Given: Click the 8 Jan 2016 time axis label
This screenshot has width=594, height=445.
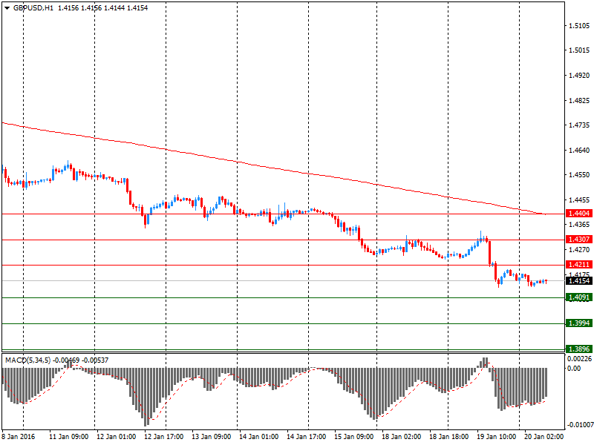Looking at the screenshot, I should coord(18,437).
